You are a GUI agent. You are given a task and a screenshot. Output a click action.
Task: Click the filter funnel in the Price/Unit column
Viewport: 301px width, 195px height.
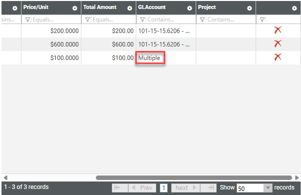pos(27,19)
